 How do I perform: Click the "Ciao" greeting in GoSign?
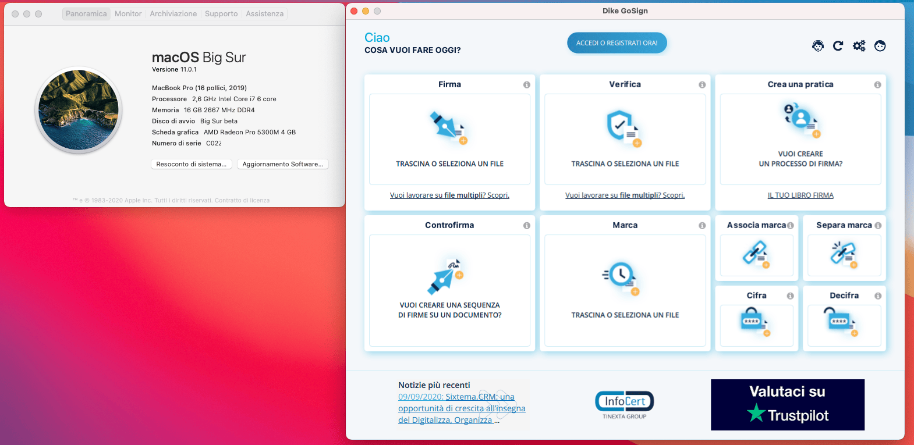377,38
